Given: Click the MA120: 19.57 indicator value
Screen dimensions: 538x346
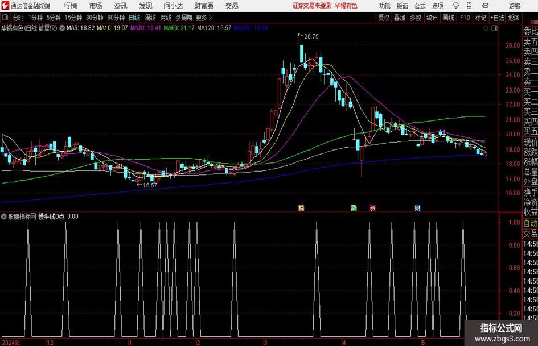Looking at the screenshot, I should [214, 28].
